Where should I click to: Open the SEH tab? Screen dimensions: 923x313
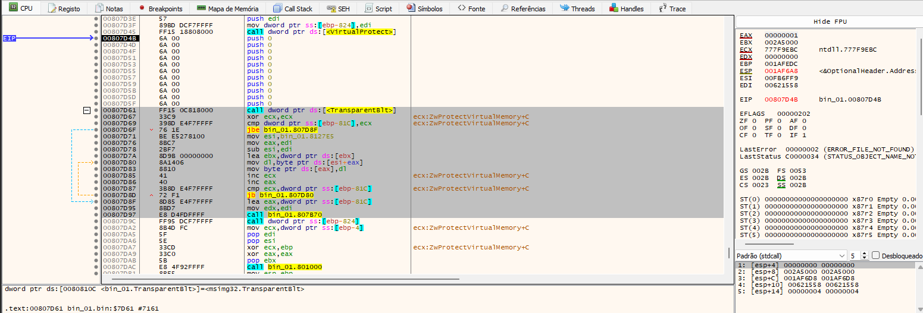339,8
